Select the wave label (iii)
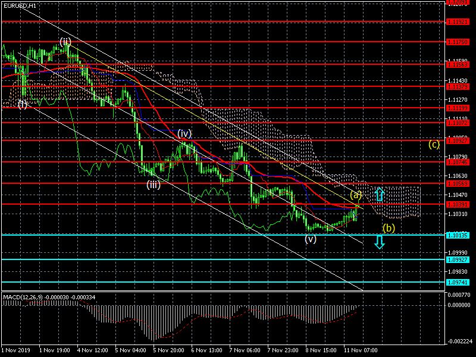 coord(154,184)
